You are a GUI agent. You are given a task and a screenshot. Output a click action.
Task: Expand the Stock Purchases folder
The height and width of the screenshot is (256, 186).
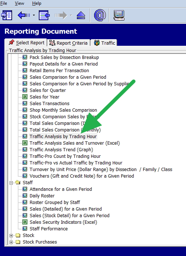pyautogui.click(x=11, y=242)
